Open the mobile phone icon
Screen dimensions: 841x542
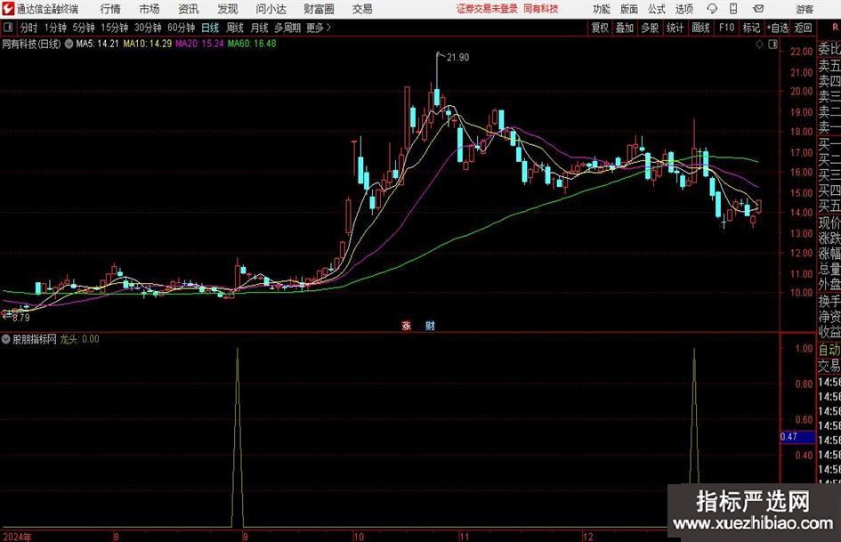pyautogui.click(x=733, y=9)
